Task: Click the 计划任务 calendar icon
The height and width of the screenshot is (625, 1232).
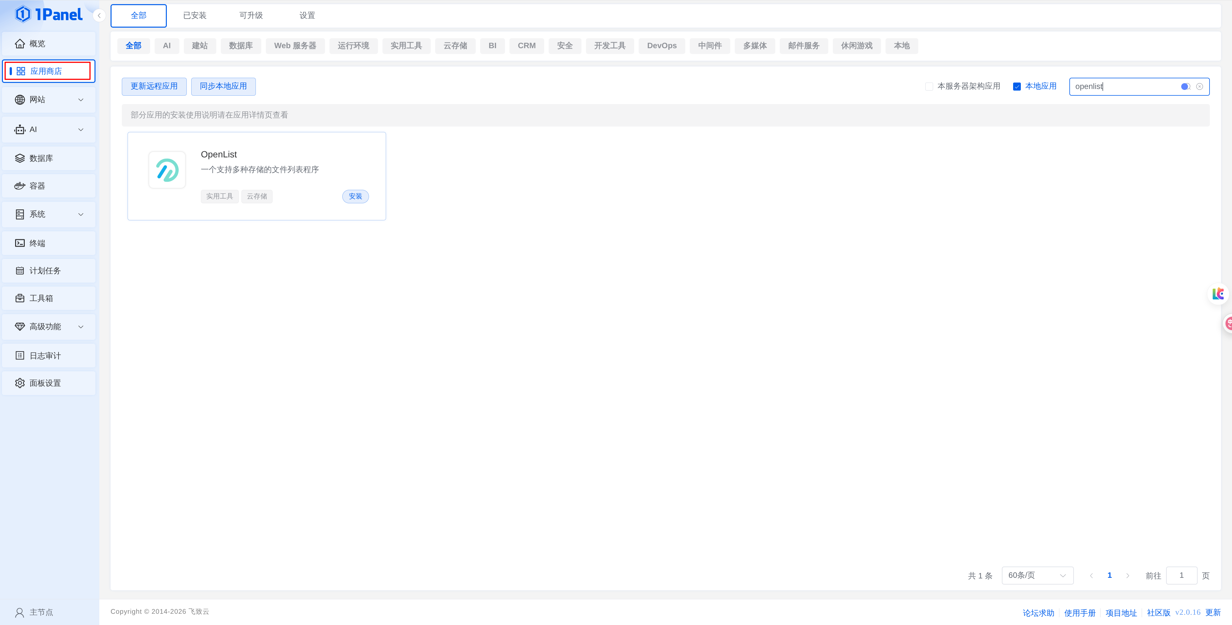Action: coord(20,270)
